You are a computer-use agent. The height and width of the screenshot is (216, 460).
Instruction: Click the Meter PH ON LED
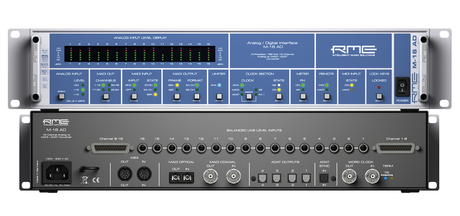click(x=303, y=85)
